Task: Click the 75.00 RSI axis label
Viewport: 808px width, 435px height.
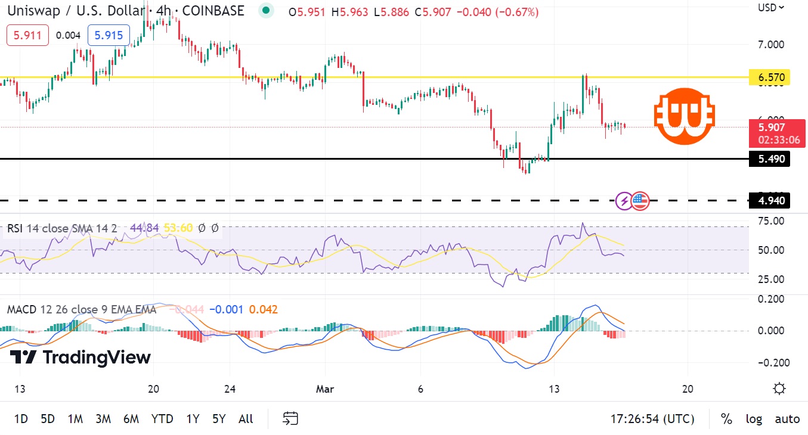Action: (772, 220)
